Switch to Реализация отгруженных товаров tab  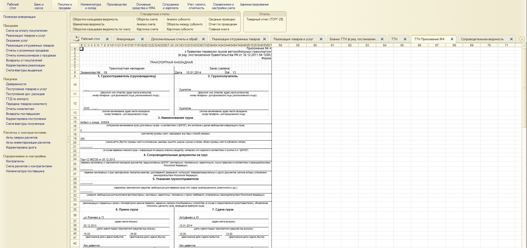click(x=236, y=39)
